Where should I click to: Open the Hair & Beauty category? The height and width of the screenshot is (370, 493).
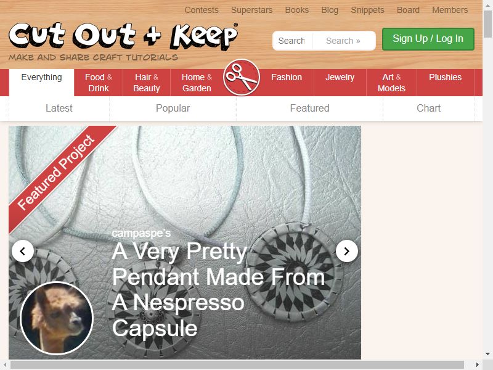click(147, 83)
